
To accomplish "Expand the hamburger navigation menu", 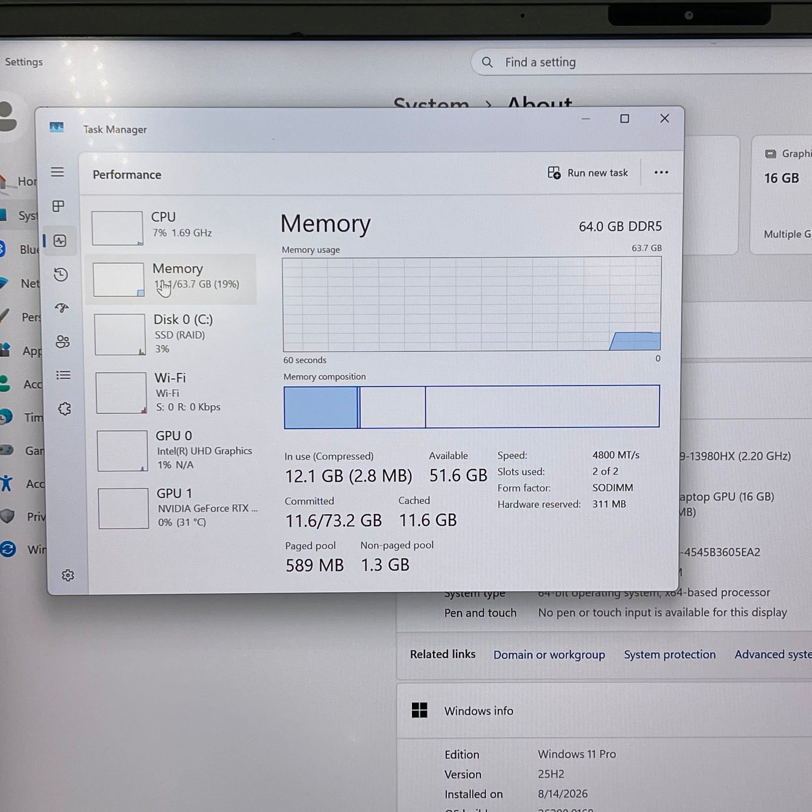I will click(x=58, y=172).
